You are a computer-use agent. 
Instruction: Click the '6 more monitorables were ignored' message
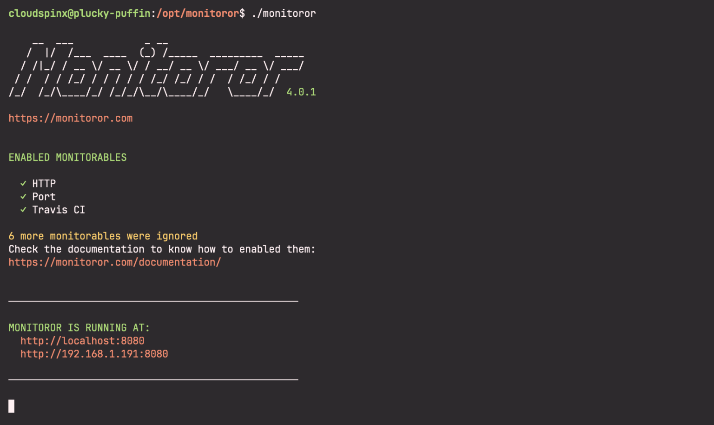coord(103,236)
